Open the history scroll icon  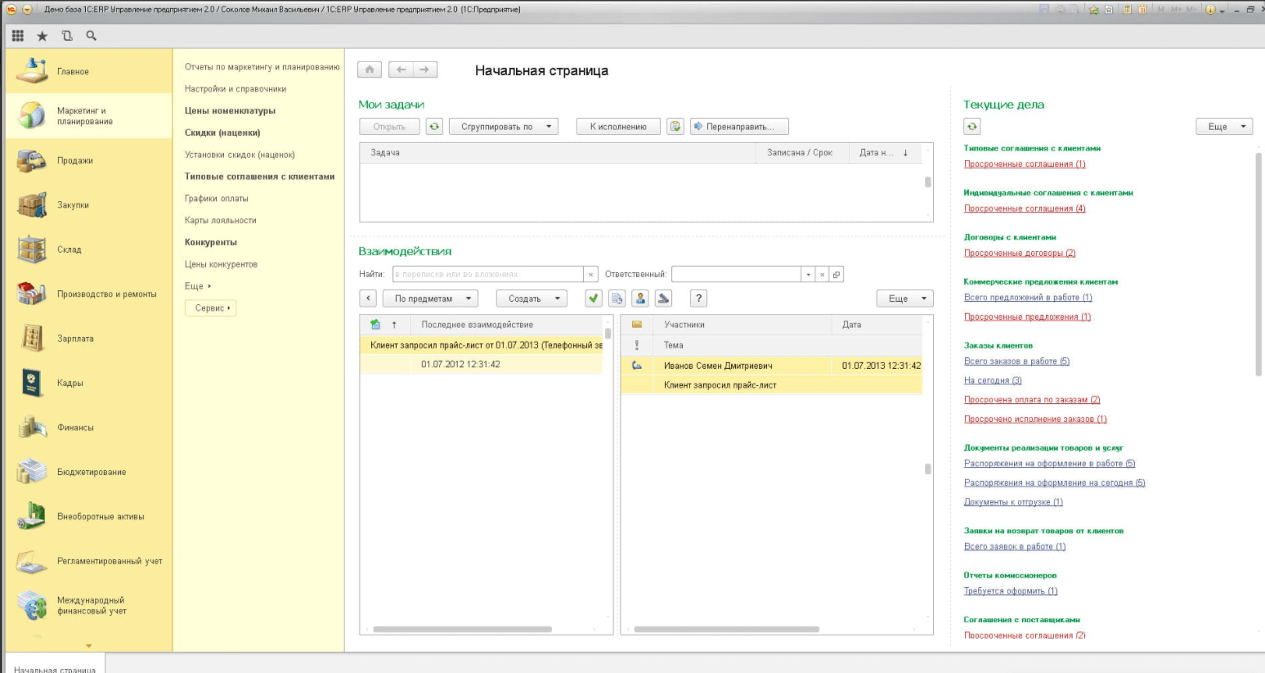pyautogui.click(x=67, y=36)
